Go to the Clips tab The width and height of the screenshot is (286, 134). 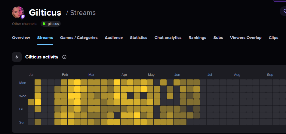[x=273, y=38]
